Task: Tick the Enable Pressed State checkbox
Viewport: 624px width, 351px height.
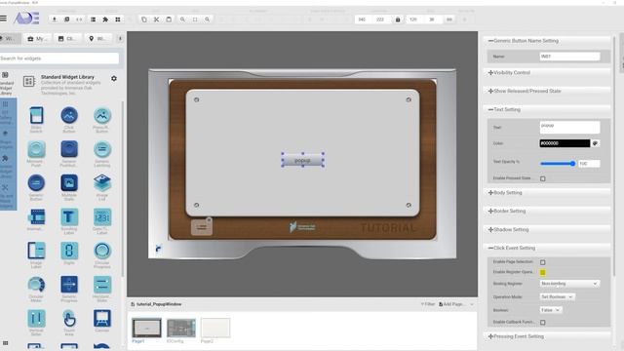Action: click(543, 178)
